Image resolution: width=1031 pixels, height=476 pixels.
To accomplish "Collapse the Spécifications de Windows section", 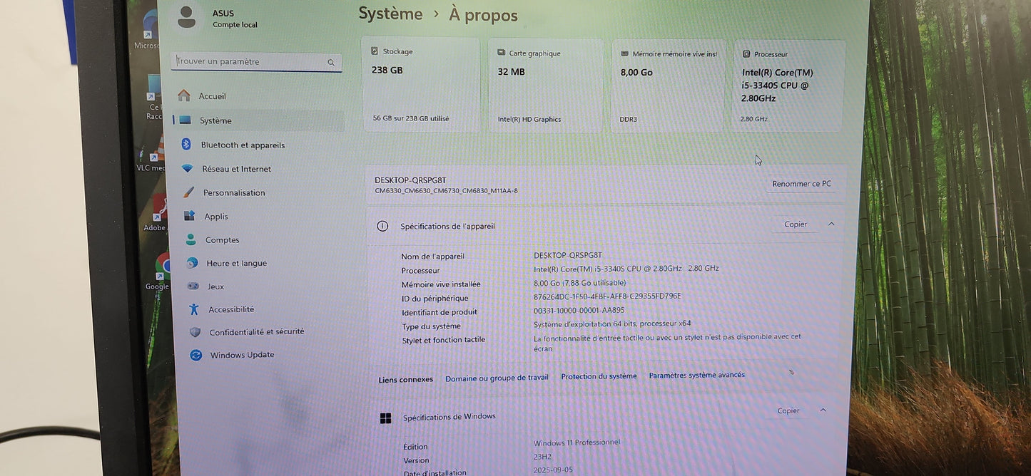I will click(x=822, y=410).
